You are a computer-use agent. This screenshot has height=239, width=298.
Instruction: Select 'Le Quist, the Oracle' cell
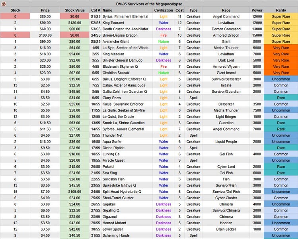127,117
